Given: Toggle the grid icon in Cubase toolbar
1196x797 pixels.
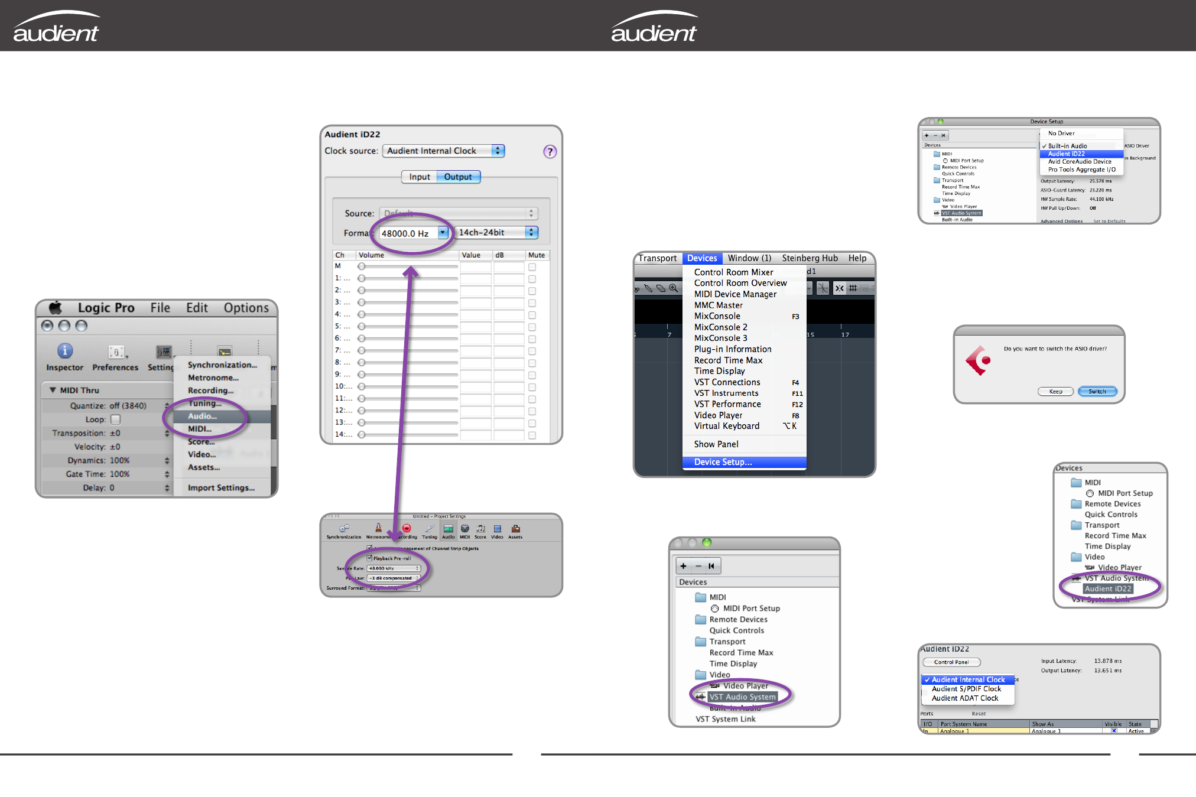Looking at the screenshot, I should click(853, 288).
